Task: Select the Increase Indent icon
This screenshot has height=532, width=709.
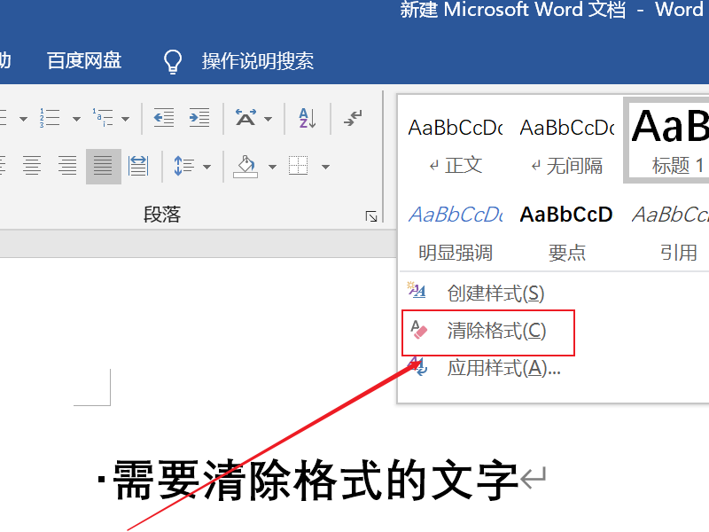Action: click(197, 117)
